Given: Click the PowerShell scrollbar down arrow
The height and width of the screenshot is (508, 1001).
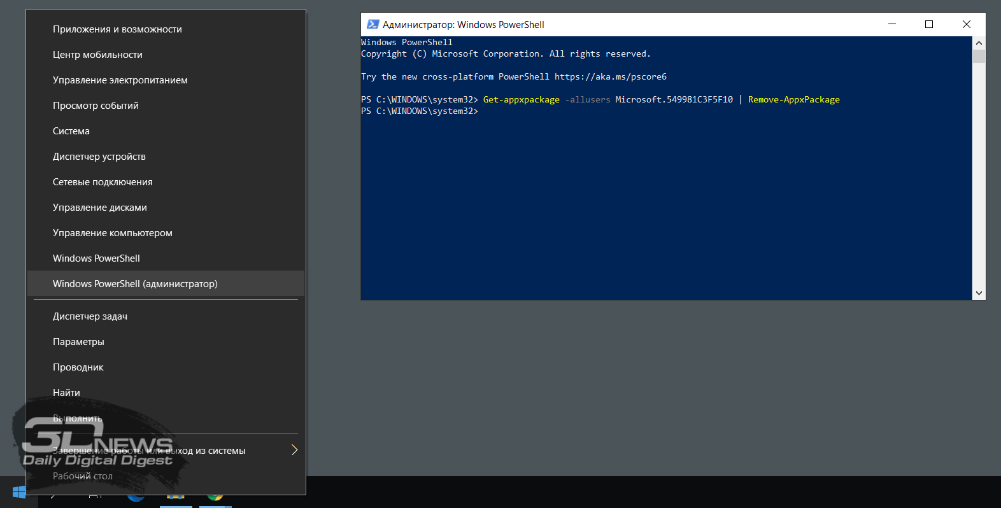Looking at the screenshot, I should pos(979,293).
